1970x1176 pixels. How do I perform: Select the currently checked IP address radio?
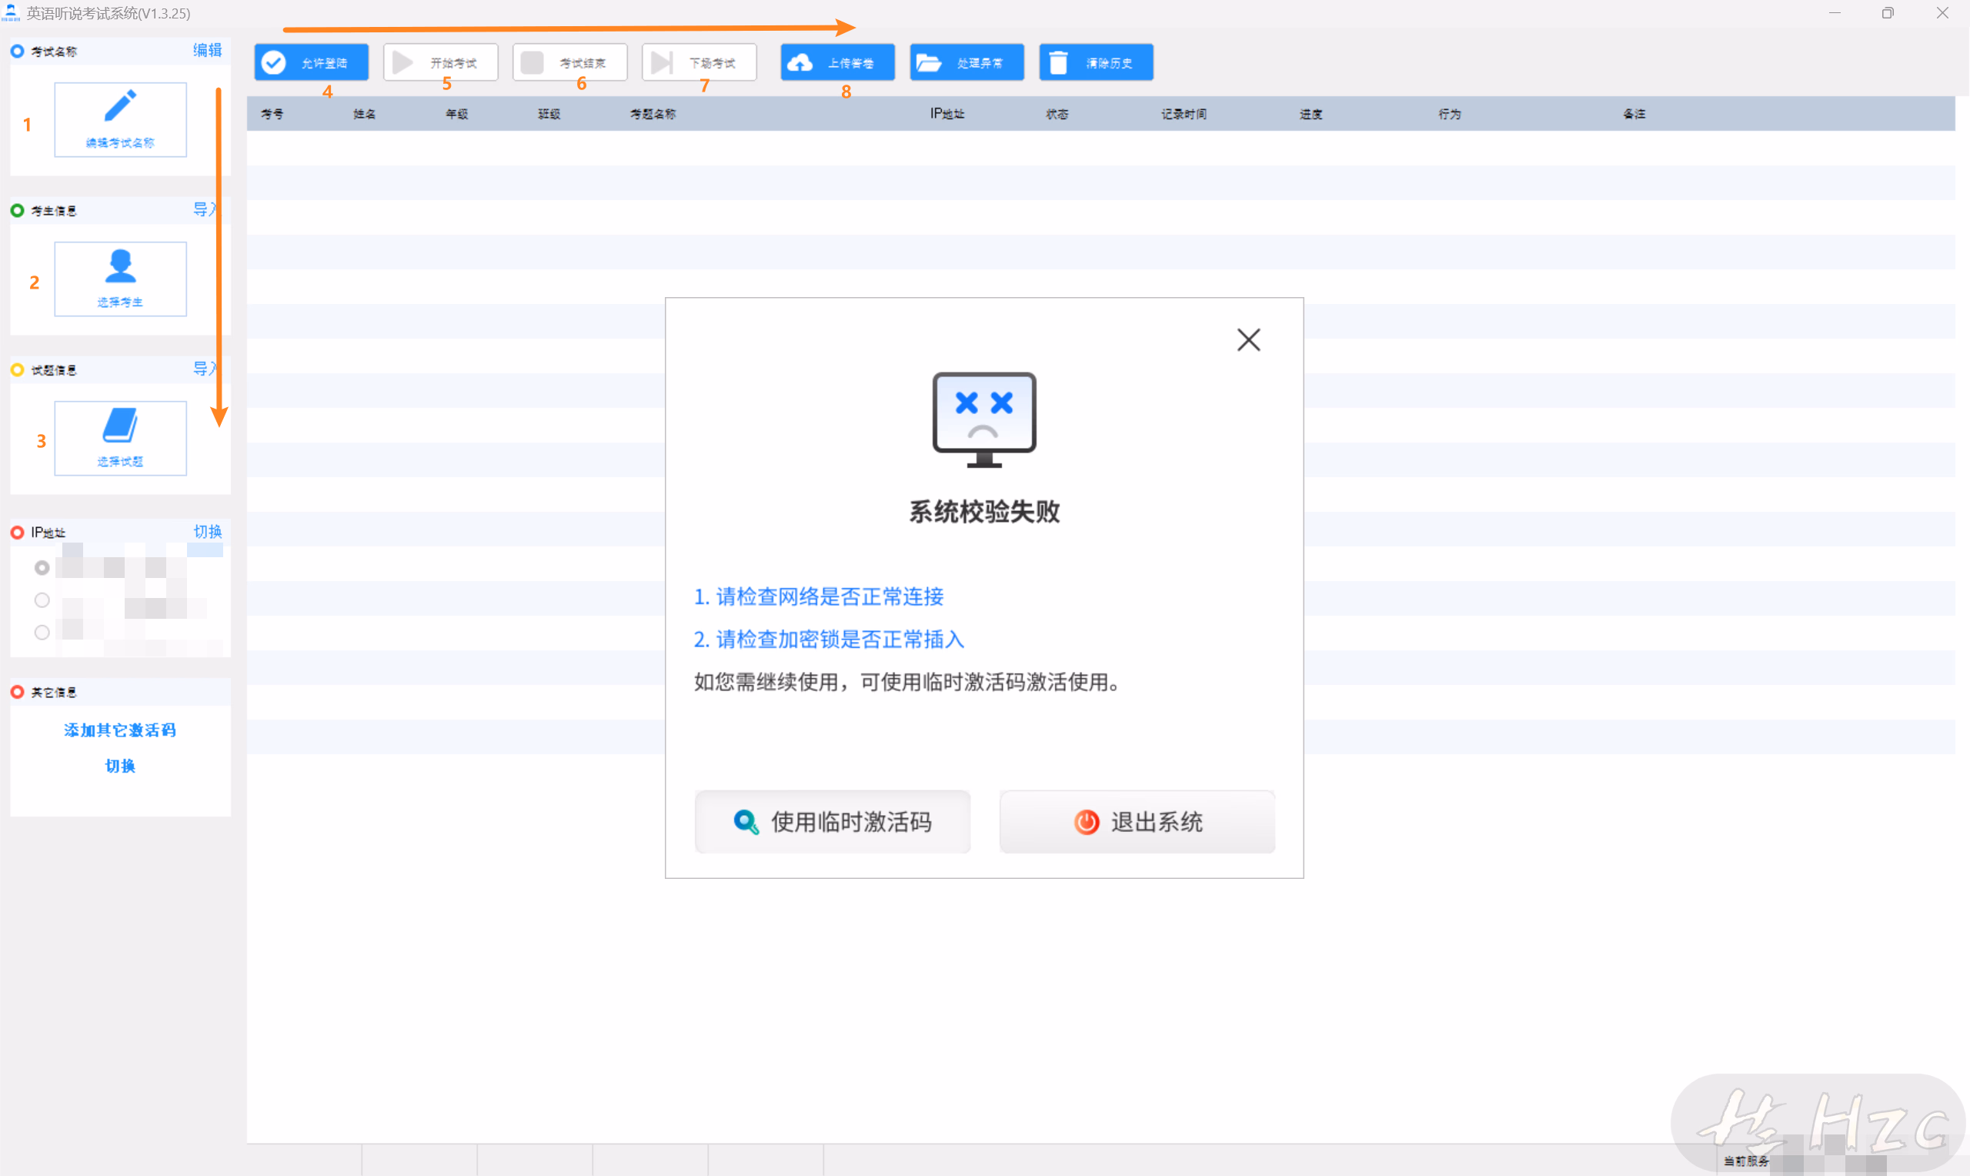coord(42,568)
